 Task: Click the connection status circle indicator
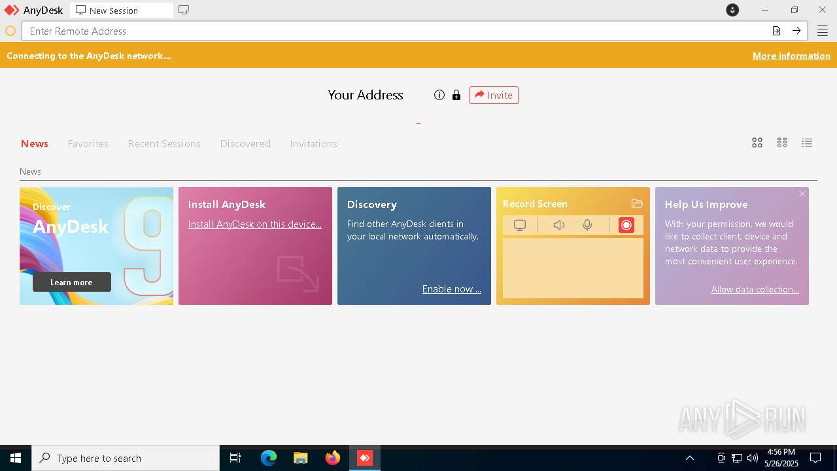point(10,31)
